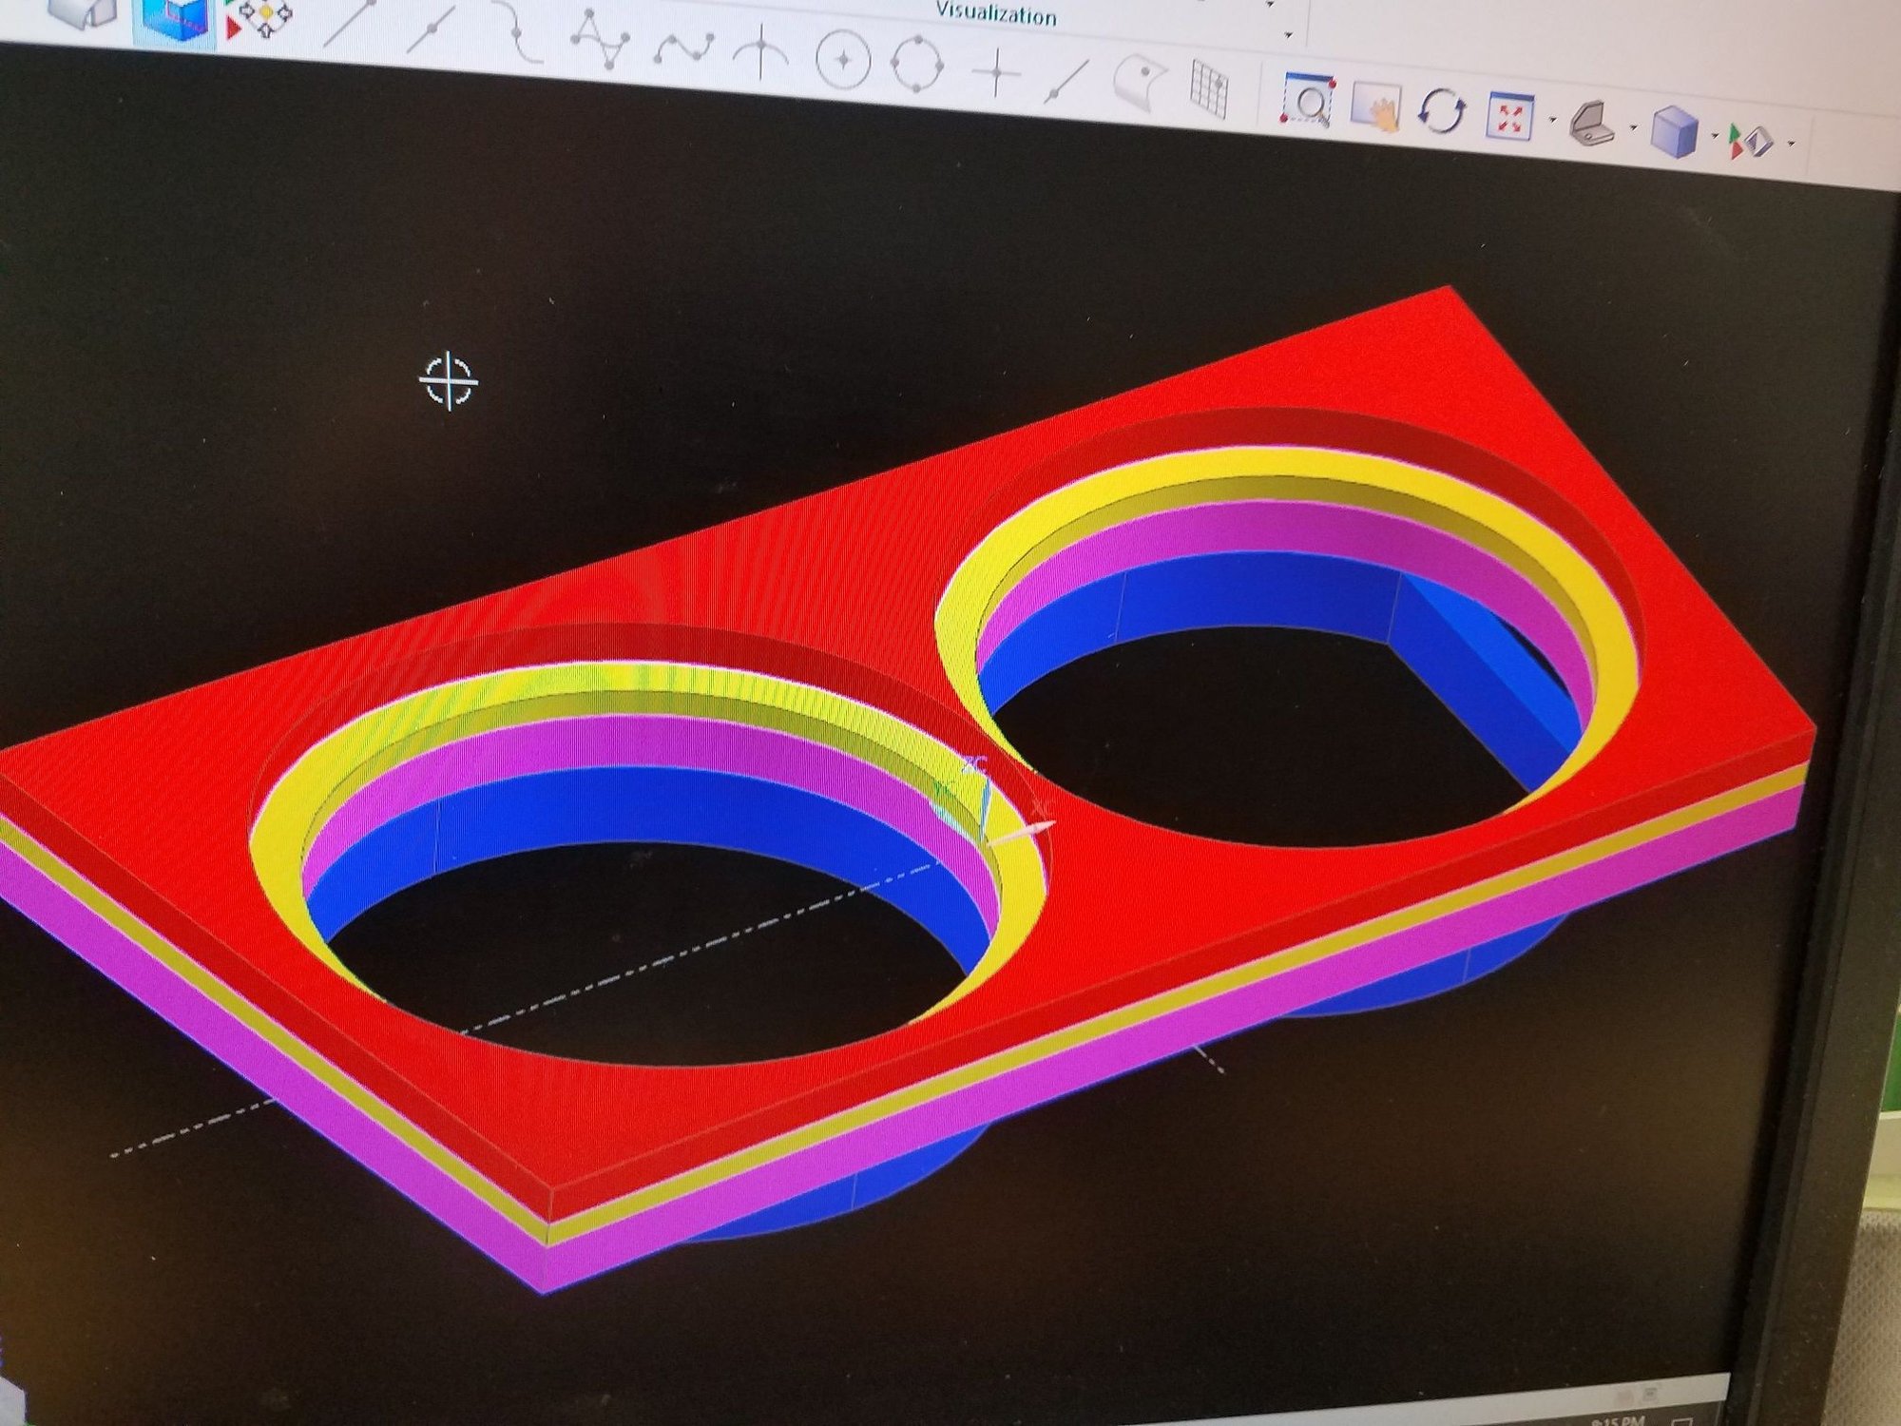
Task: Expand dropdown arrow next to Fit icon
Action: pyautogui.click(x=1552, y=121)
